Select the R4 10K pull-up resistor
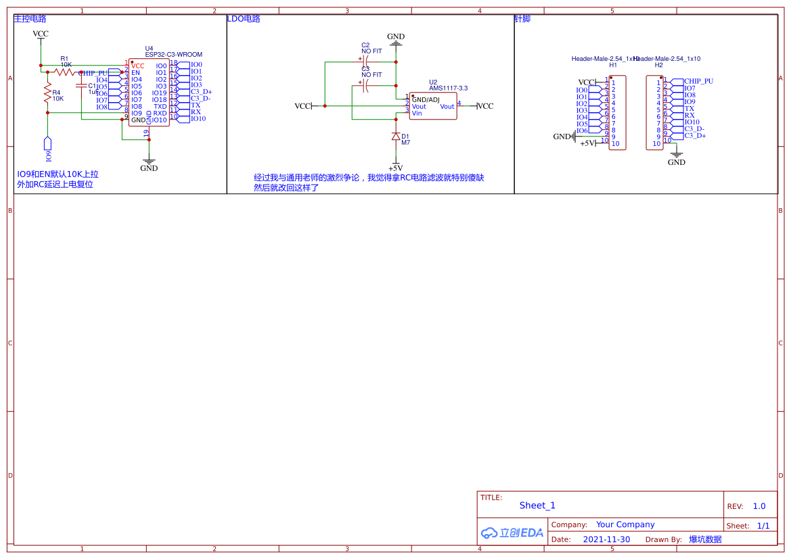791x559 pixels. pos(47,95)
